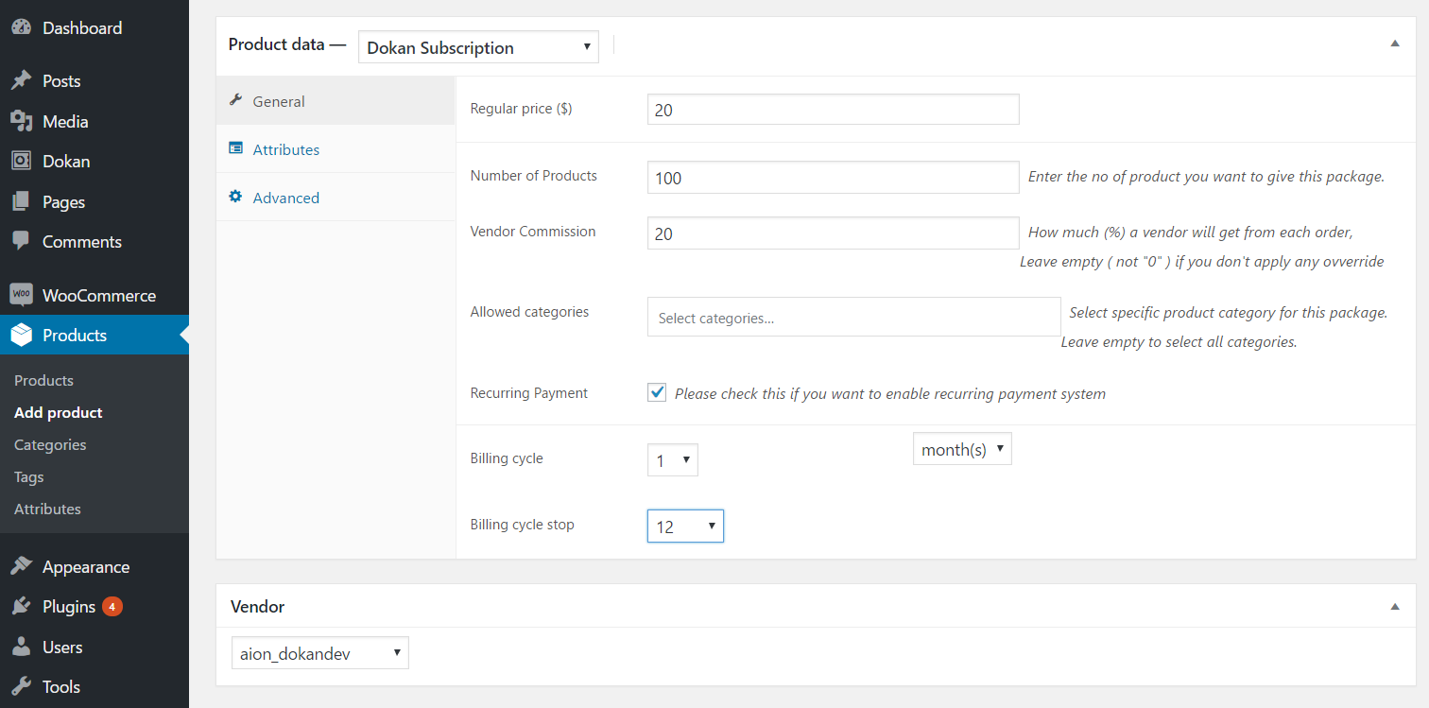
Task: Switch to the Attributes product tab
Action: [x=336, y=149]
